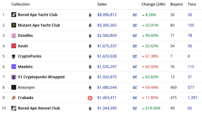Open chart icon for Bored Ape Yacht Club
The width and height of the screenshot is (202, 113).
pyautogui.click(x=135, y=15)
